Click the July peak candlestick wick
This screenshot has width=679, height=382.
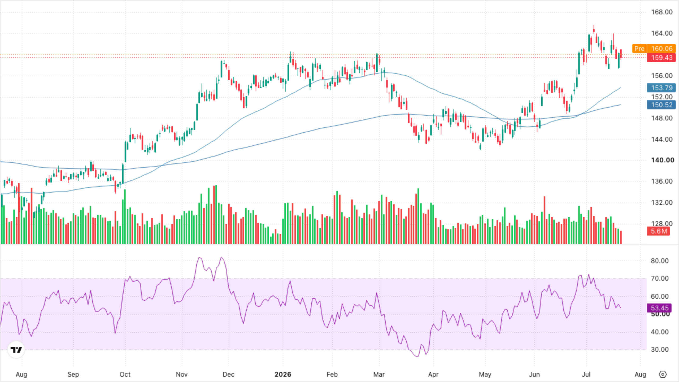(x=594, y=27)
